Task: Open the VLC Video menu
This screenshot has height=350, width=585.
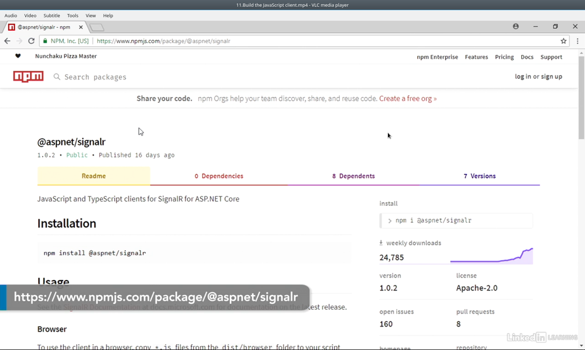Action: click(x=30, y=16)
